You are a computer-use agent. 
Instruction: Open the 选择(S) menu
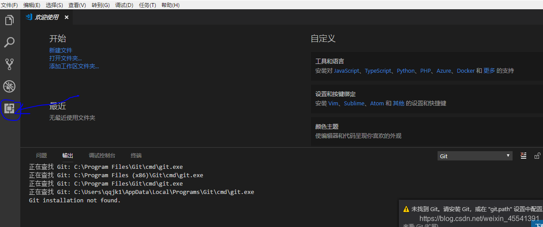54,5
